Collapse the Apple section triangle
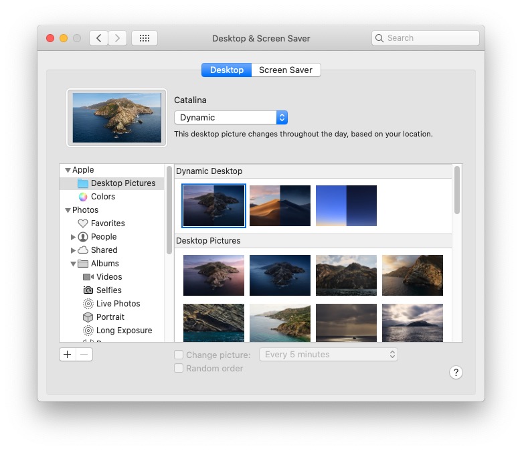 pos(68,170)
